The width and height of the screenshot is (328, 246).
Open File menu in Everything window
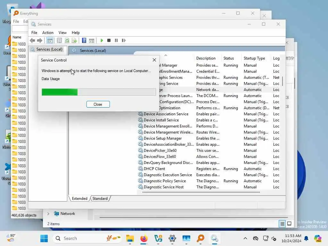click(16, 21)
